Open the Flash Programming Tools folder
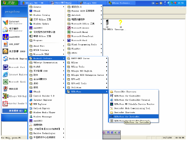The image size is (188, 142). point(84,45)
